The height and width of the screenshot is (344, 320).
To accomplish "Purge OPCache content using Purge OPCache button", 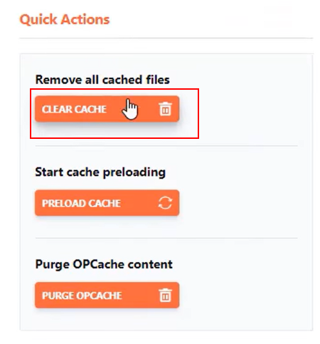I will (107, 295).
